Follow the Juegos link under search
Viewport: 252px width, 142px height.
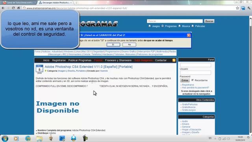[156, 26]
